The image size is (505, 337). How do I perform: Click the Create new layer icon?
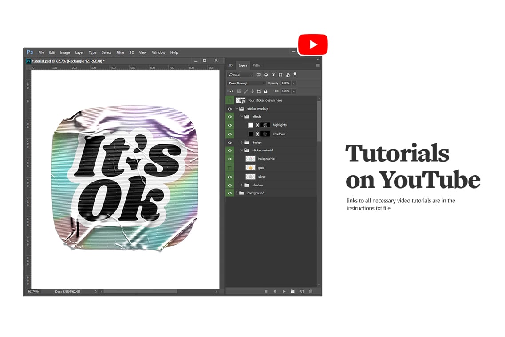[303, 291]
